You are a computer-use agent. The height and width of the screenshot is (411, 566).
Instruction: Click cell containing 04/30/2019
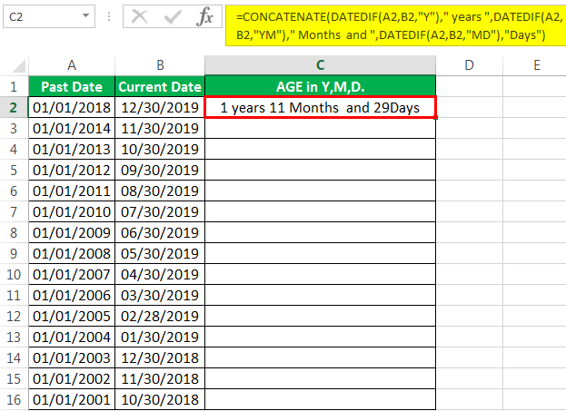point(160,274)
